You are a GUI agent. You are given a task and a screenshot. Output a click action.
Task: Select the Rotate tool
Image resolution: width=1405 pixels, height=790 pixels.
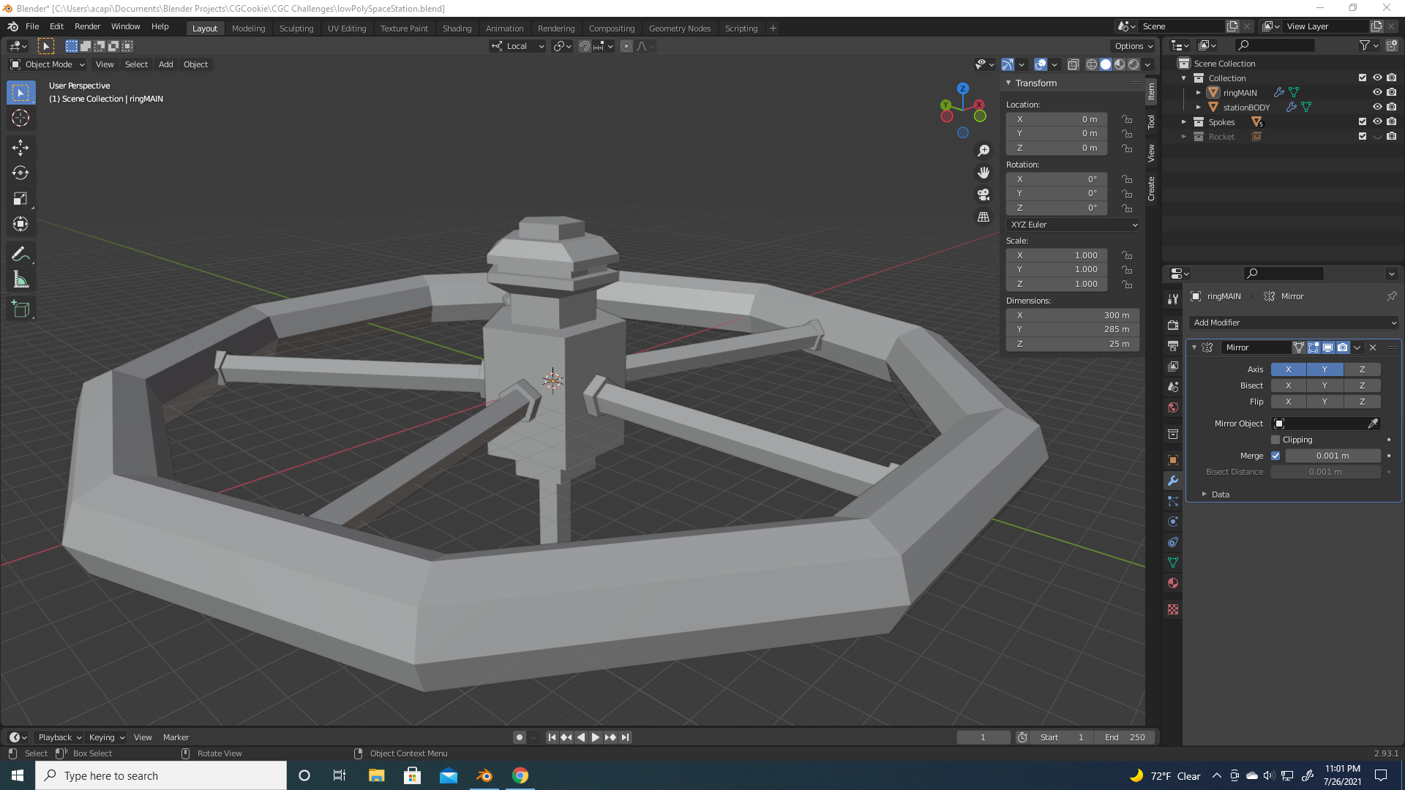(20, 173)
